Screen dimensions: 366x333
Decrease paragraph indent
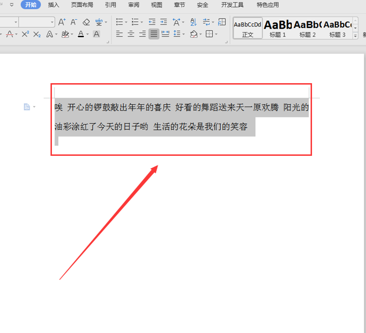(x=152, y=22)
